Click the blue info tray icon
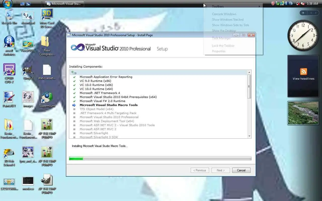This screenshot has height=201, width=322. click(286, 4)
